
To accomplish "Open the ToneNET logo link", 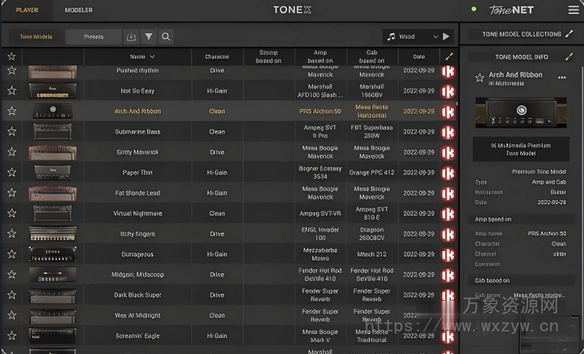I will [511, 10].
